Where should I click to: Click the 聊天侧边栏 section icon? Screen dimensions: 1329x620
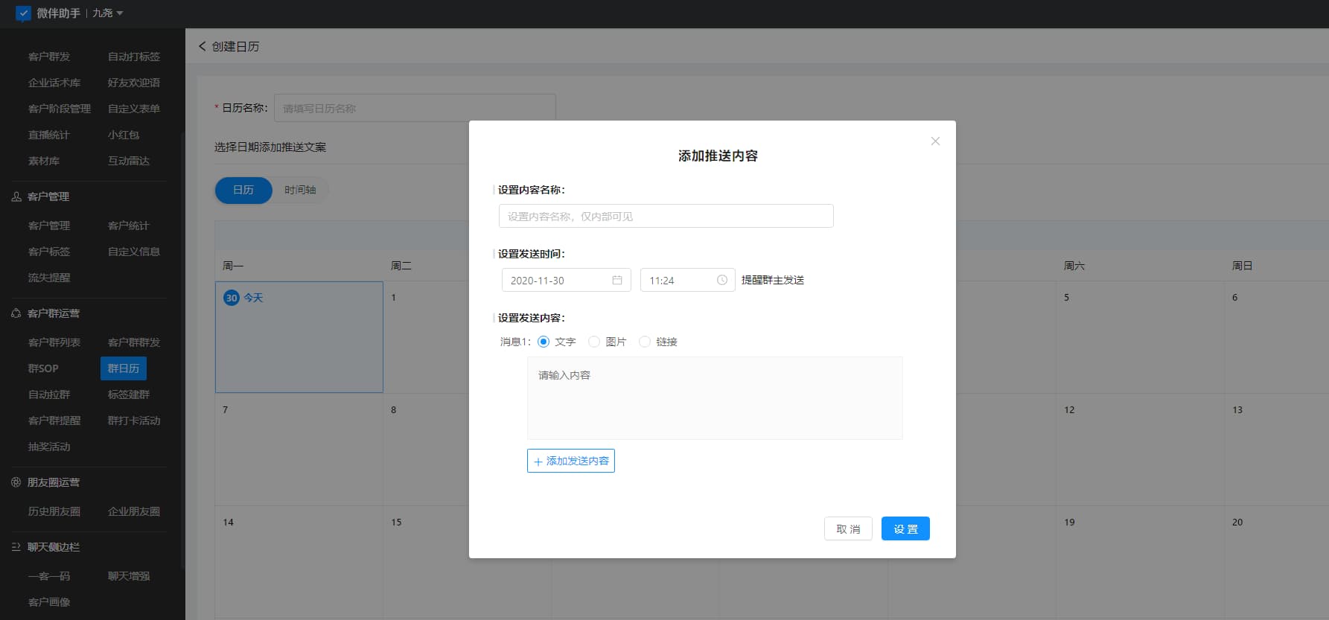pyautogui.click(x=16, y=547)
